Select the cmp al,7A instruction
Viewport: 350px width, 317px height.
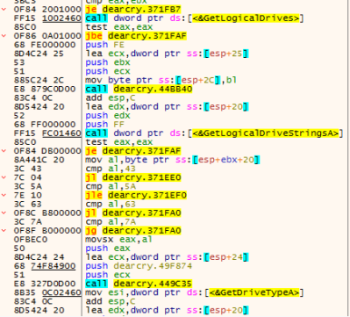click(111, 222)
